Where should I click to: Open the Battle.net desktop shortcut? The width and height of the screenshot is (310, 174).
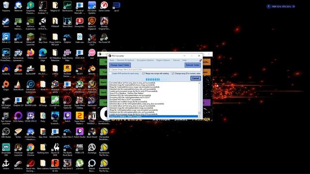tap(18, 38)
